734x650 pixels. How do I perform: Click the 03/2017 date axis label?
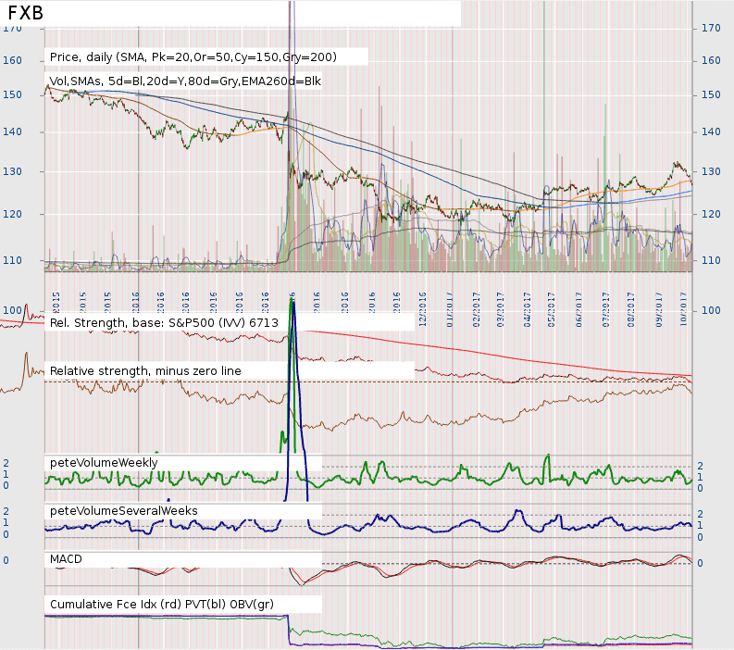coord(501,309)
